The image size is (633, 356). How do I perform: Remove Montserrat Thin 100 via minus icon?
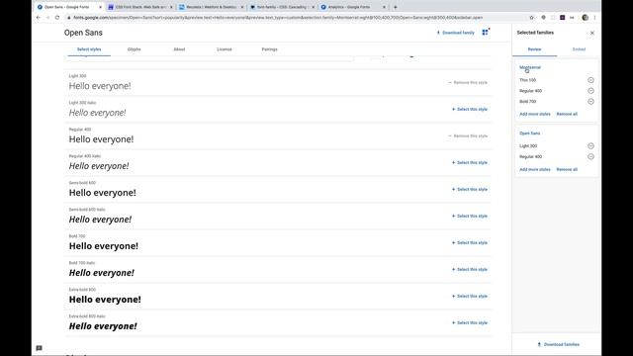[x=590, y=80]
